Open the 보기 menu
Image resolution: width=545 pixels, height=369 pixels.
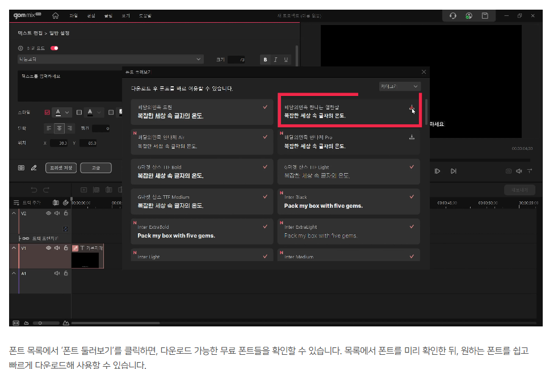click(126, 16)
